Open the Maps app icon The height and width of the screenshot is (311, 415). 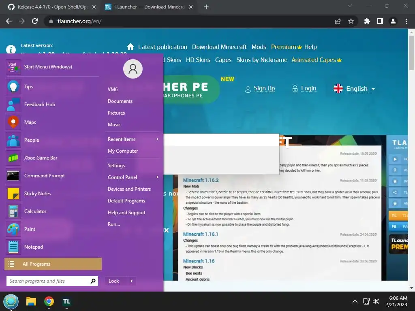13,122
